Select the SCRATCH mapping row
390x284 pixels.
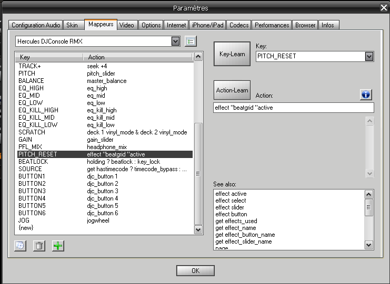(x=105, y=132)
